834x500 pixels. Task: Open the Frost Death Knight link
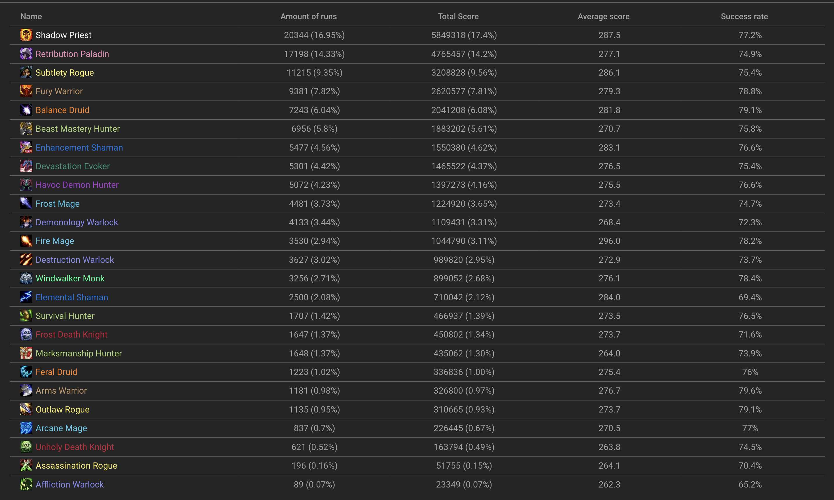tap(72, 335)
